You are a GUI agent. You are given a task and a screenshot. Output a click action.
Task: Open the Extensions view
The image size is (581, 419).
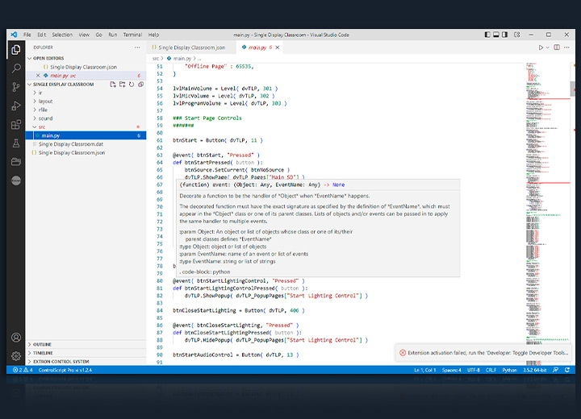(16, 125)
